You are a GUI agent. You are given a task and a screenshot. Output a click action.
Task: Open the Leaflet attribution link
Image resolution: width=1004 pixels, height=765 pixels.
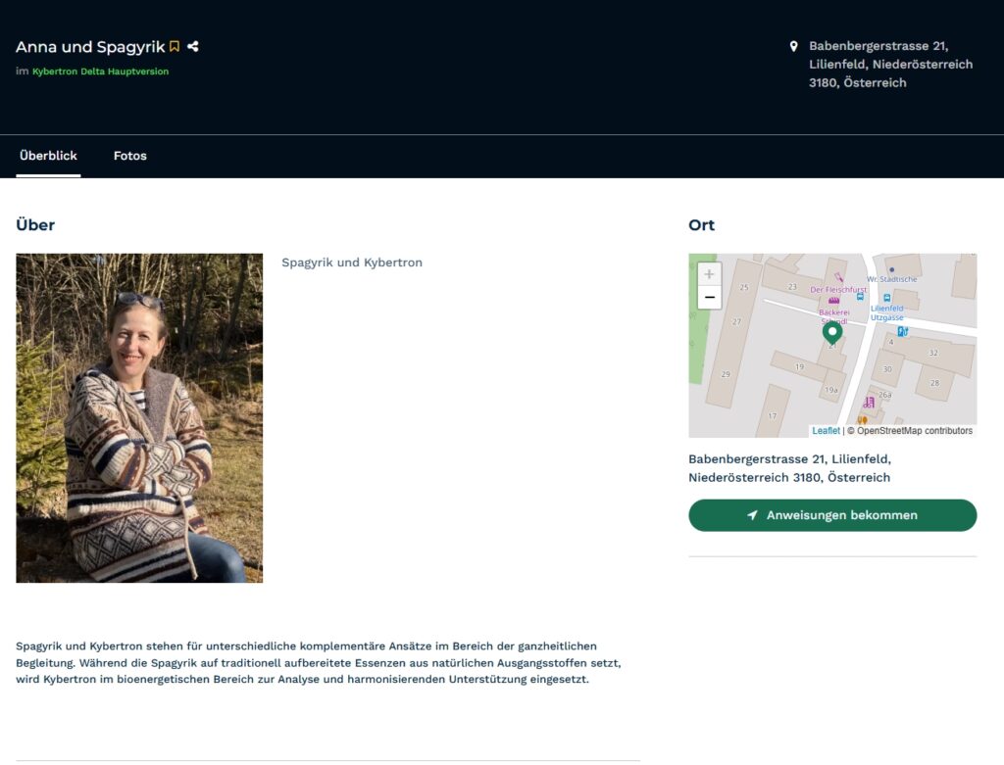click(826, 430)
